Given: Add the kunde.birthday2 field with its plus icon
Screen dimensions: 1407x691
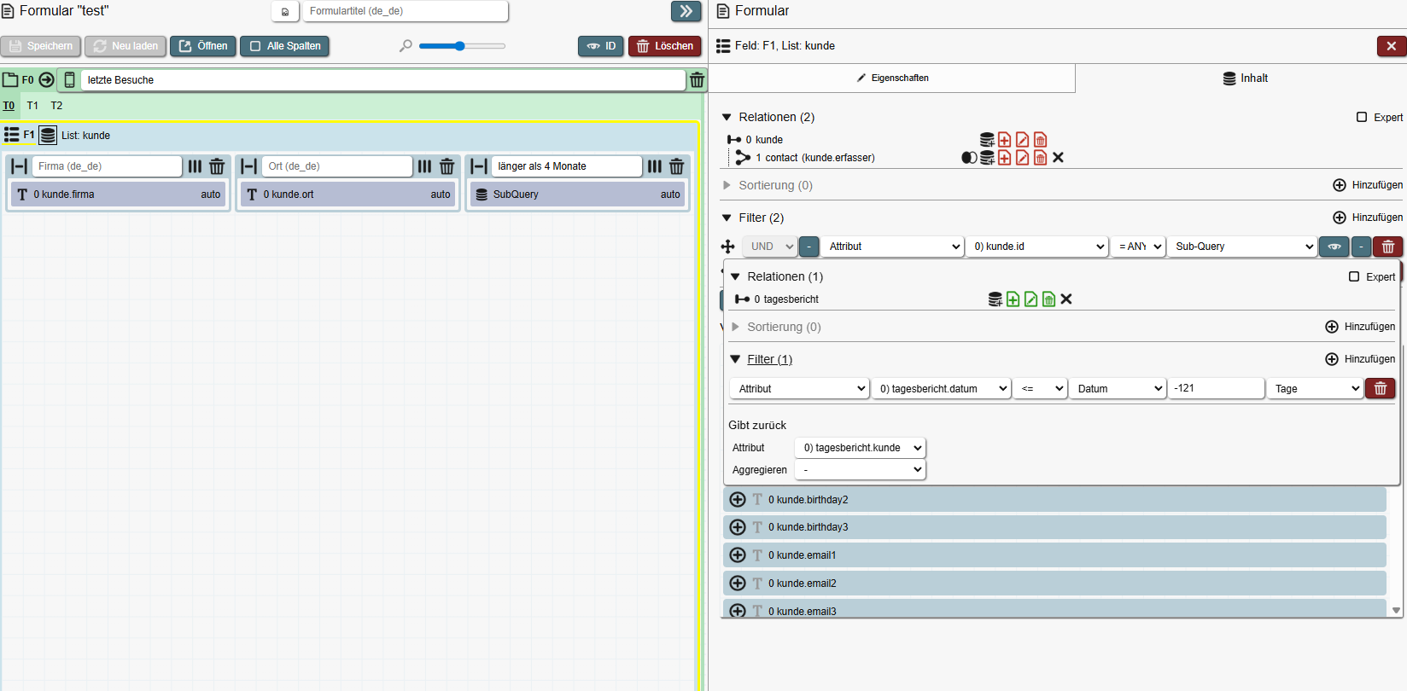Looking at the screenshot, I should coord(738,500).
